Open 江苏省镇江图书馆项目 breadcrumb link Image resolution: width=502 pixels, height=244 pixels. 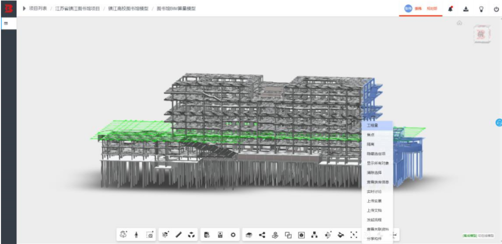[77, 9]
